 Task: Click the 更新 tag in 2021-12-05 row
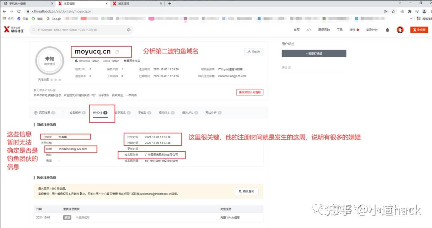(x=67, y=217)
